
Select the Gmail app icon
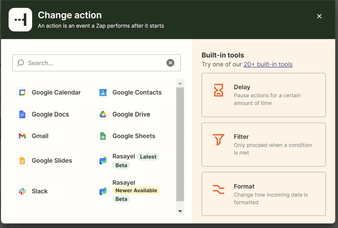(22, 136)
